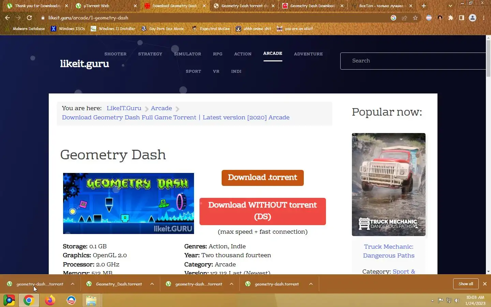Open the RPG category
The image size is (491, 307).
(x=218, y=54)
